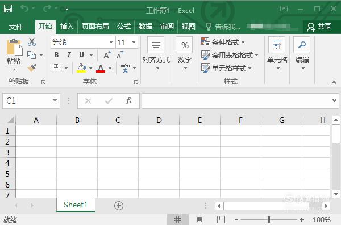
Task: Open the 文件 menu
Action: (16, 27)
